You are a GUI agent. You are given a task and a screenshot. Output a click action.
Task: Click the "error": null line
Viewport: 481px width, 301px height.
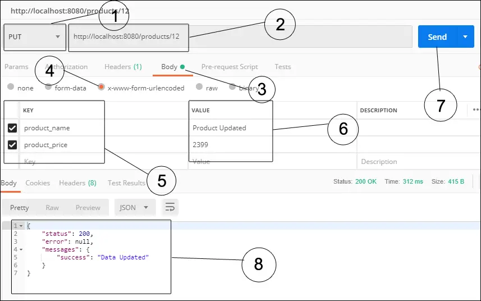point(67,242)
